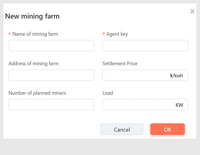Click the 'Settlement Price' label
The image size is (200, 155).
point(120,64)
